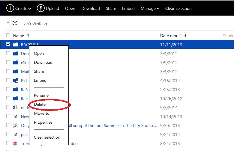Image resolution: width=234 pixels, height=151 pixels.
Task: Click the Upload arrow circle icon
Action: [40, 8]
